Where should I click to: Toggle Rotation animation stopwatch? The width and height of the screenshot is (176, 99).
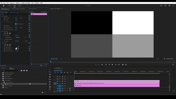[4, 26]
